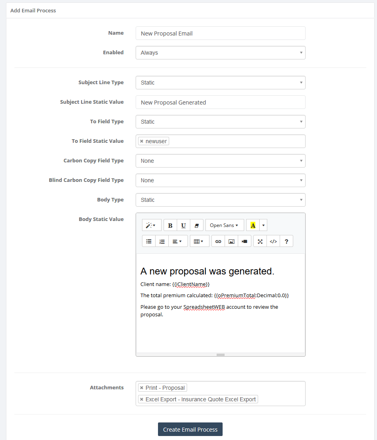Toggle bold formatting in the body editor
The image size is (377, 440).
(170, 225)
